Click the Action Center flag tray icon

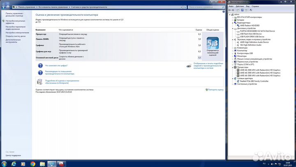[x=276, y=164]
